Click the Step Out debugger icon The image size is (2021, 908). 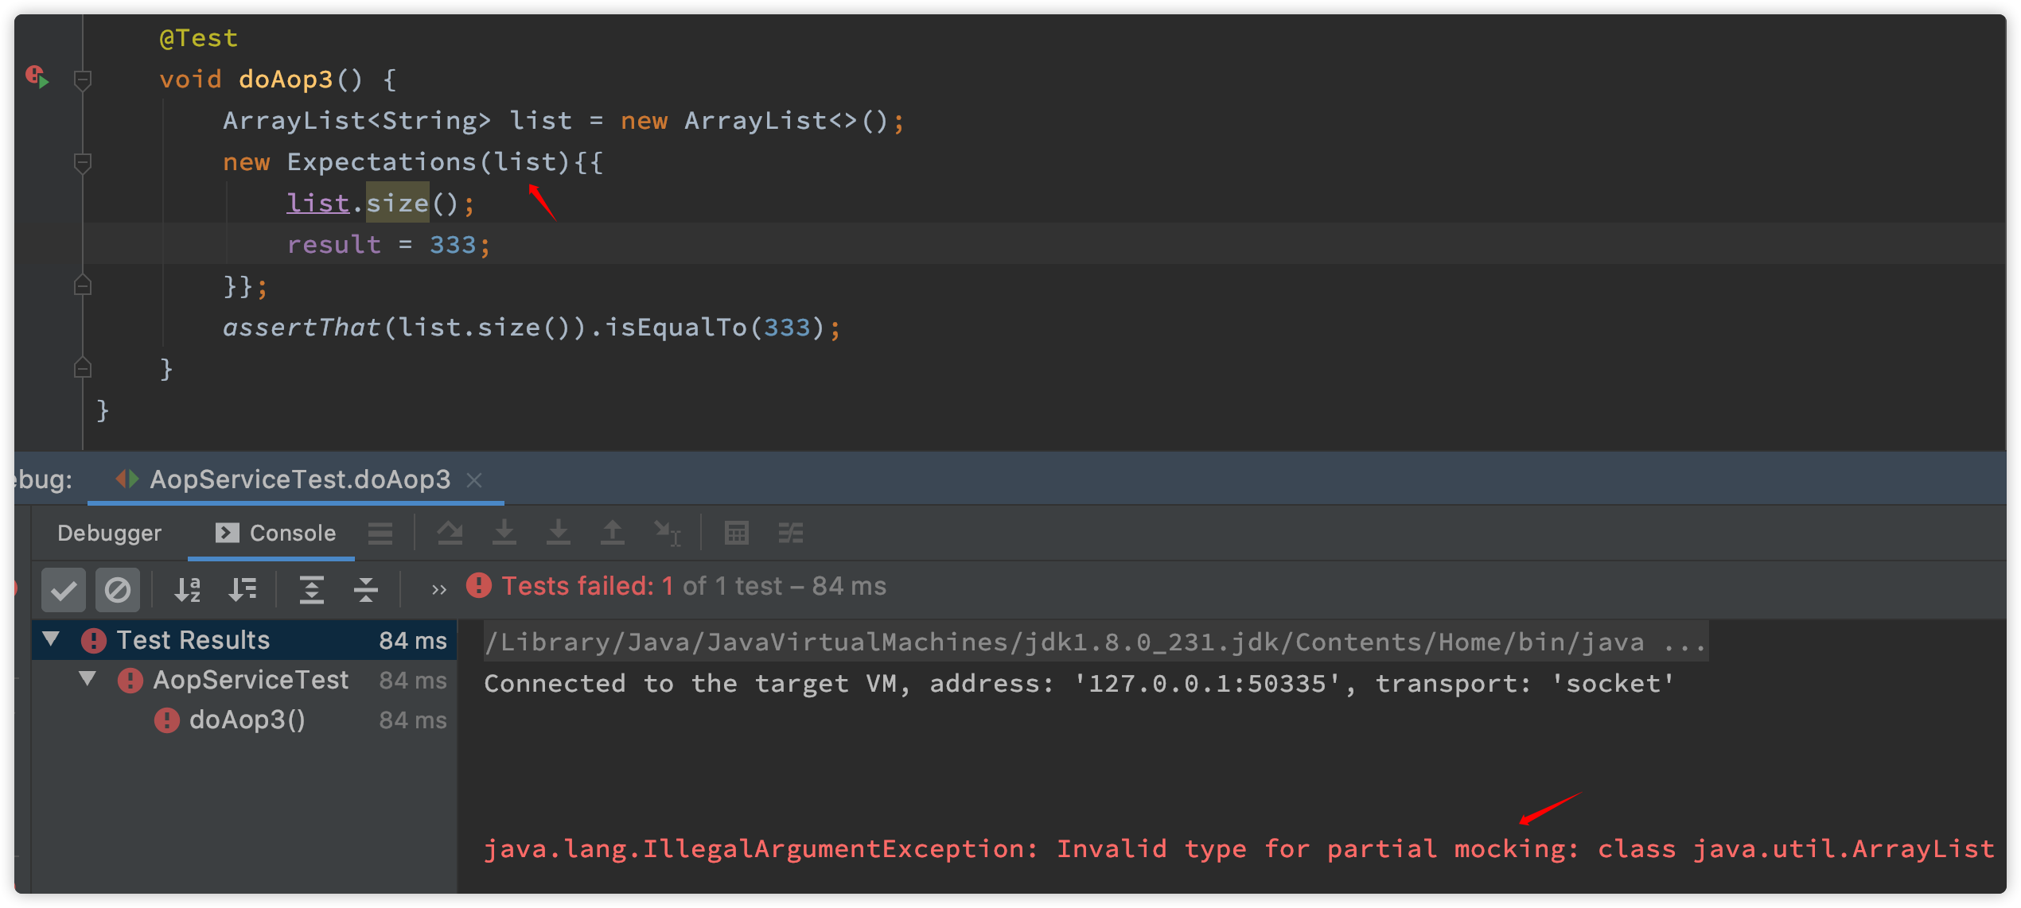[x=613, y=533]
